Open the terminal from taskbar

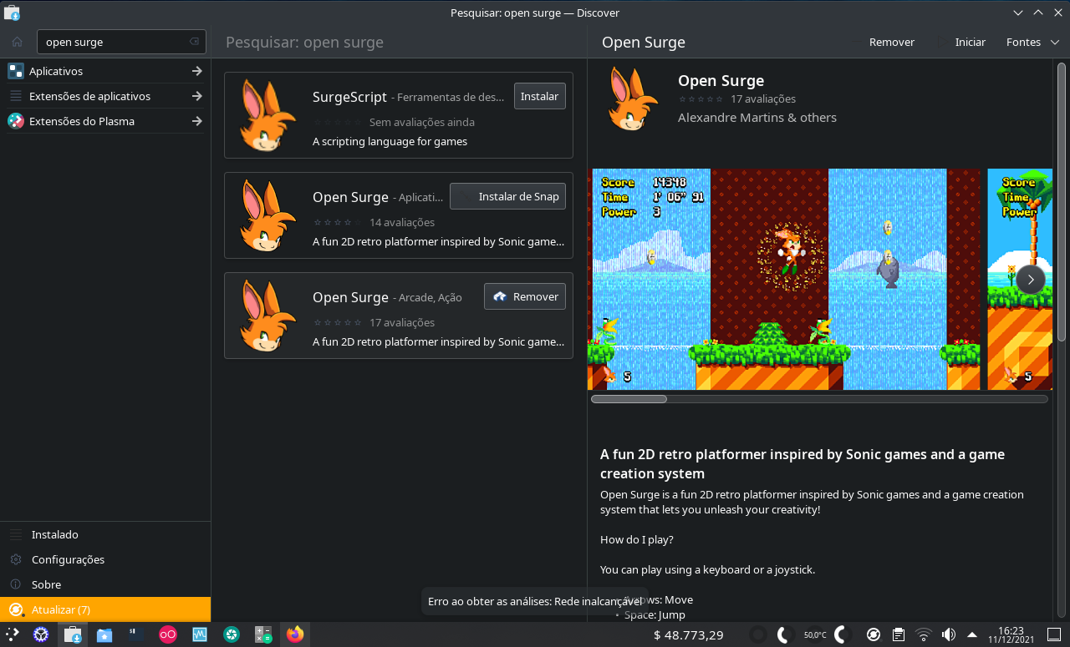coord(136,634)
